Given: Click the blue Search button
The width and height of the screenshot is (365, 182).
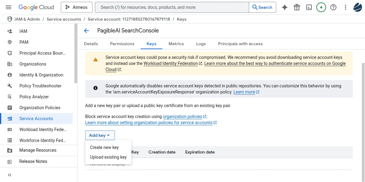Looking at the screenshot, I should (x=262, y=7).
